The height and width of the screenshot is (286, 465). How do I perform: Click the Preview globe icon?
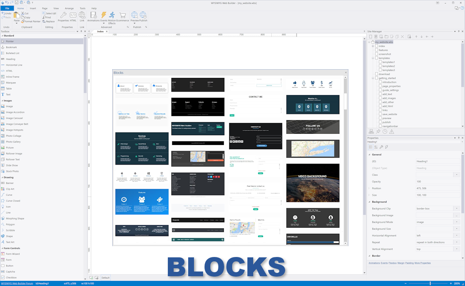[134, 17]
